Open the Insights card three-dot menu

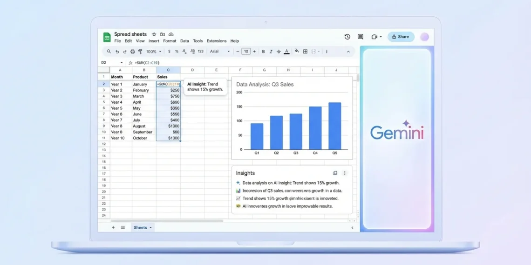345,173
